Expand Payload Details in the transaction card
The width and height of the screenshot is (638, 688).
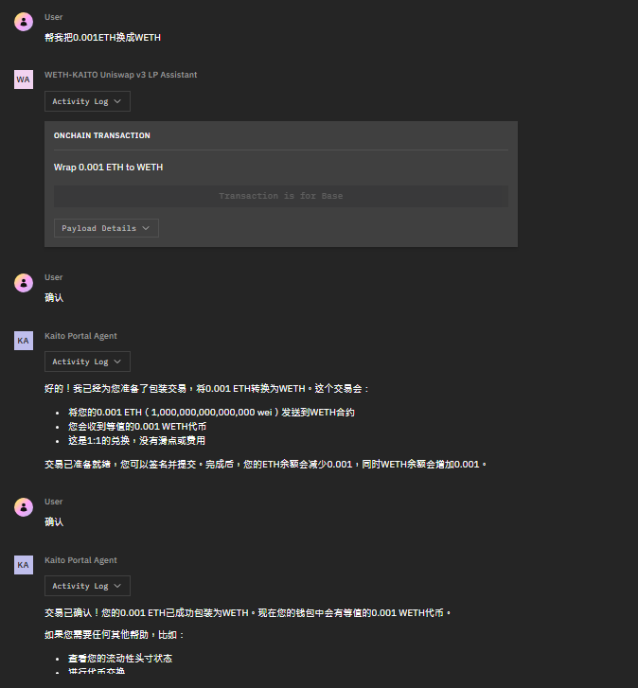[106, 228]
